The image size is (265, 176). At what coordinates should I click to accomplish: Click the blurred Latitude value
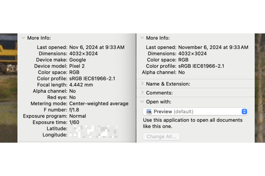[93, 128]
